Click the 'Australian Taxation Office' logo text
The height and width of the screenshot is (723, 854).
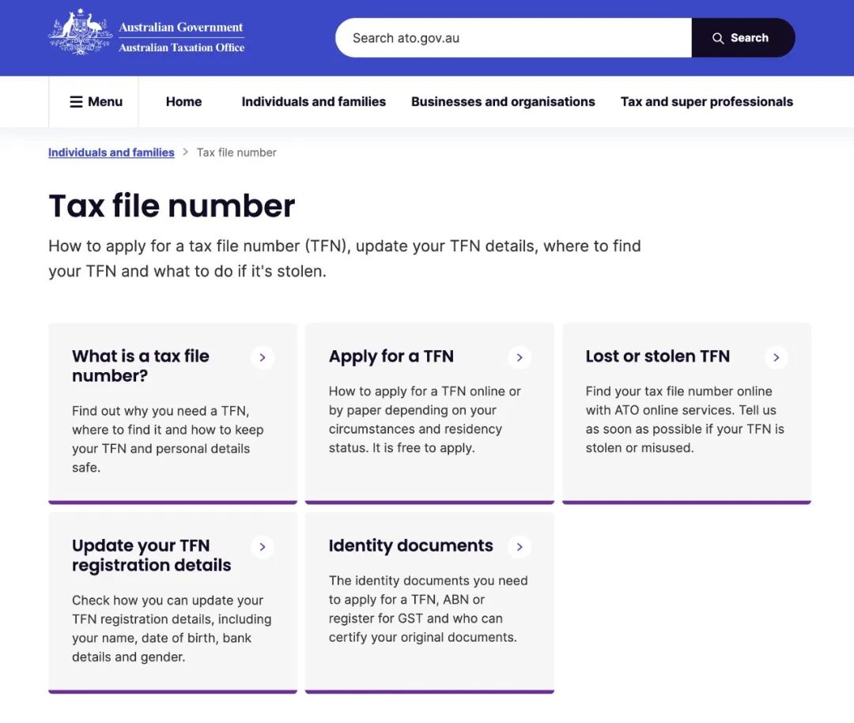181,48
